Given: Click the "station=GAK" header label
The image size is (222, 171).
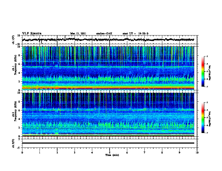Looking at the screenshot, I should point(104,34).
